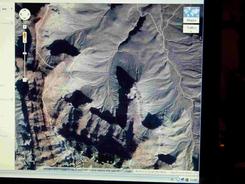Open the Privacy link in sidebar
Screen dimensions: 245x184
(4, 136)
